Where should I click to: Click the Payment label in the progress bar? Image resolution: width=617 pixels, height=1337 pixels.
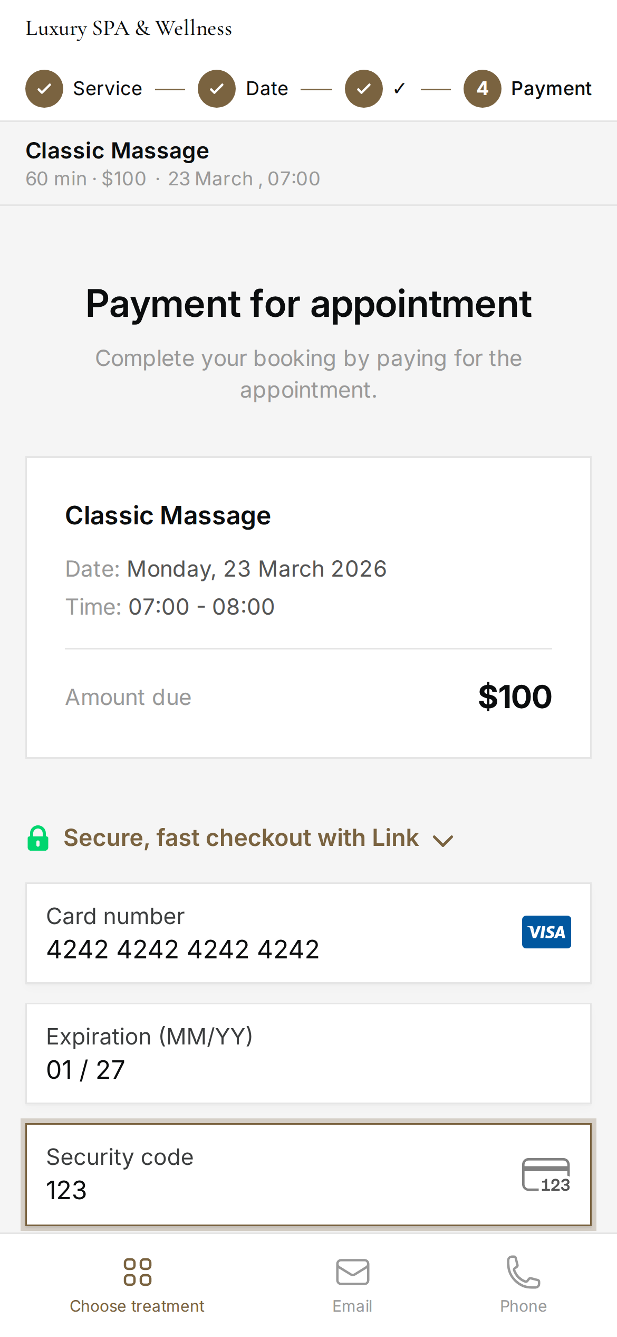click(551, 88)
